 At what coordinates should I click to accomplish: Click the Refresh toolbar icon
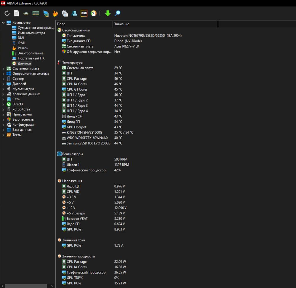tap(7, 13)
